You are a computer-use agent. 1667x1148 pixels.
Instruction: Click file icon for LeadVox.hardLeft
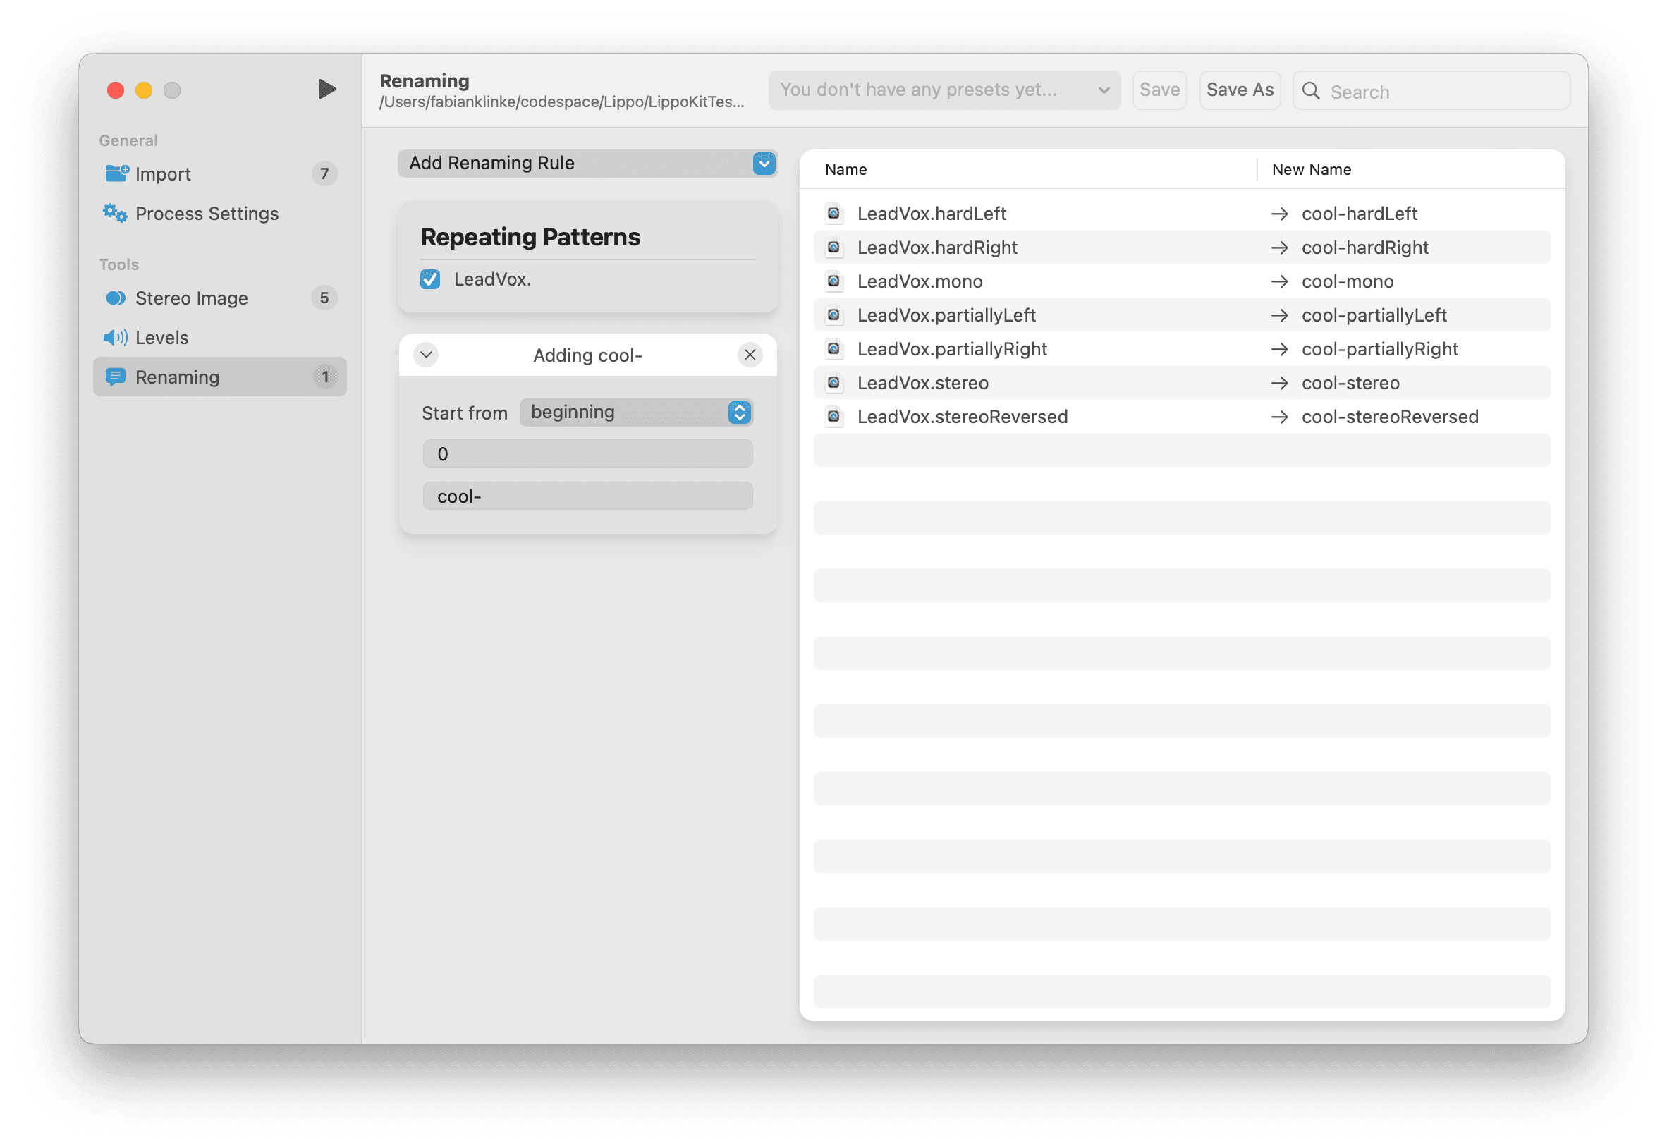pyautogui.click(x=834, y=213)
